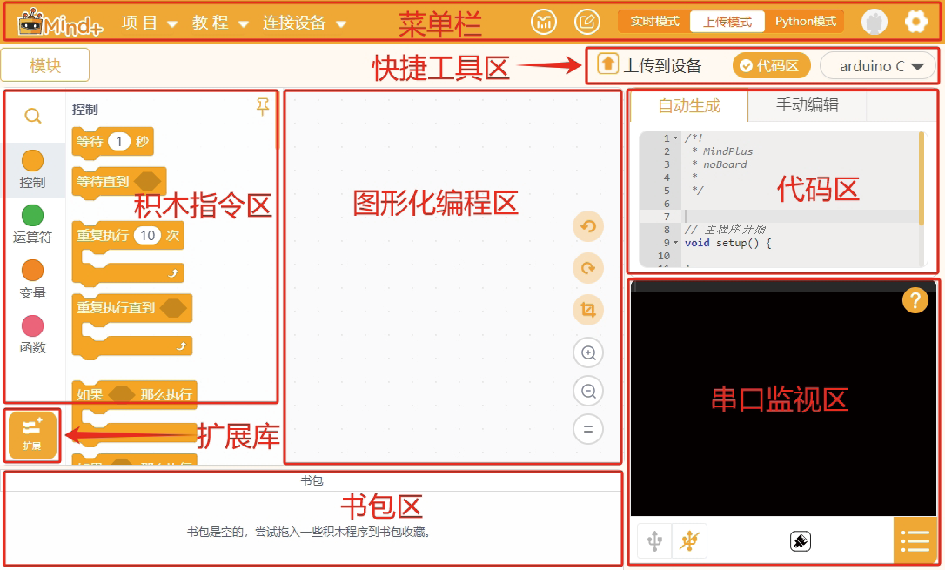
Task: Click the undo icon in programming area
Action: pyautogui.click(x=588, y=227)
